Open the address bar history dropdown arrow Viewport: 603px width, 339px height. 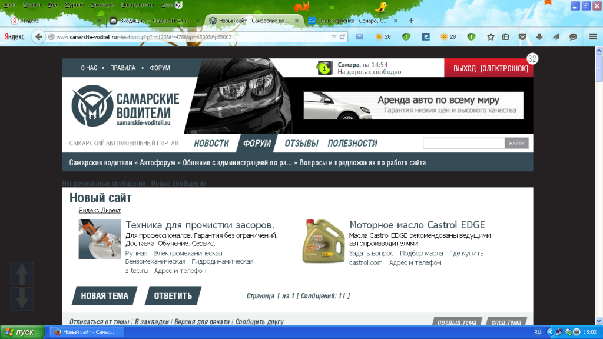point(334,37)
